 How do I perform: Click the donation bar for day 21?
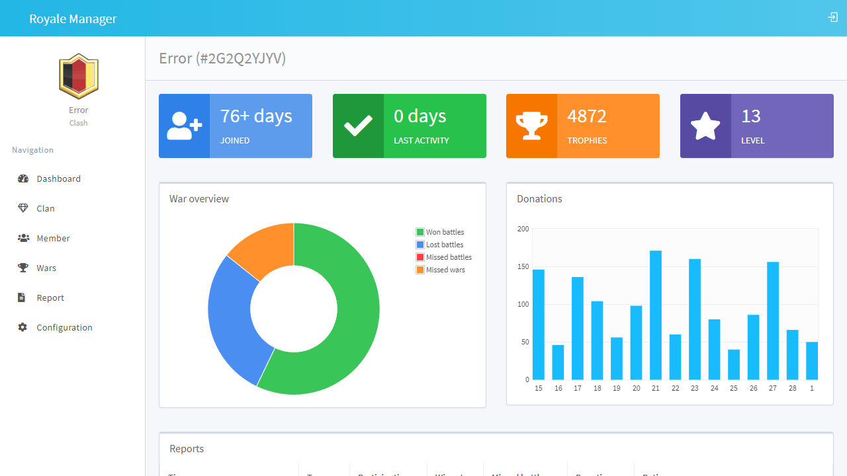[656, 315]
